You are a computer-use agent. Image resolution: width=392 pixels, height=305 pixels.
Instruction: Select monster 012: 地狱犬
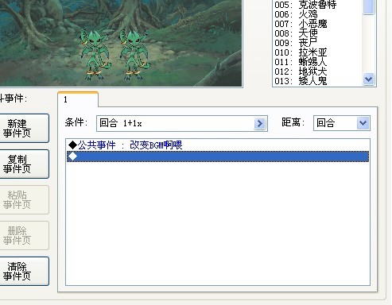coord(317,71)
